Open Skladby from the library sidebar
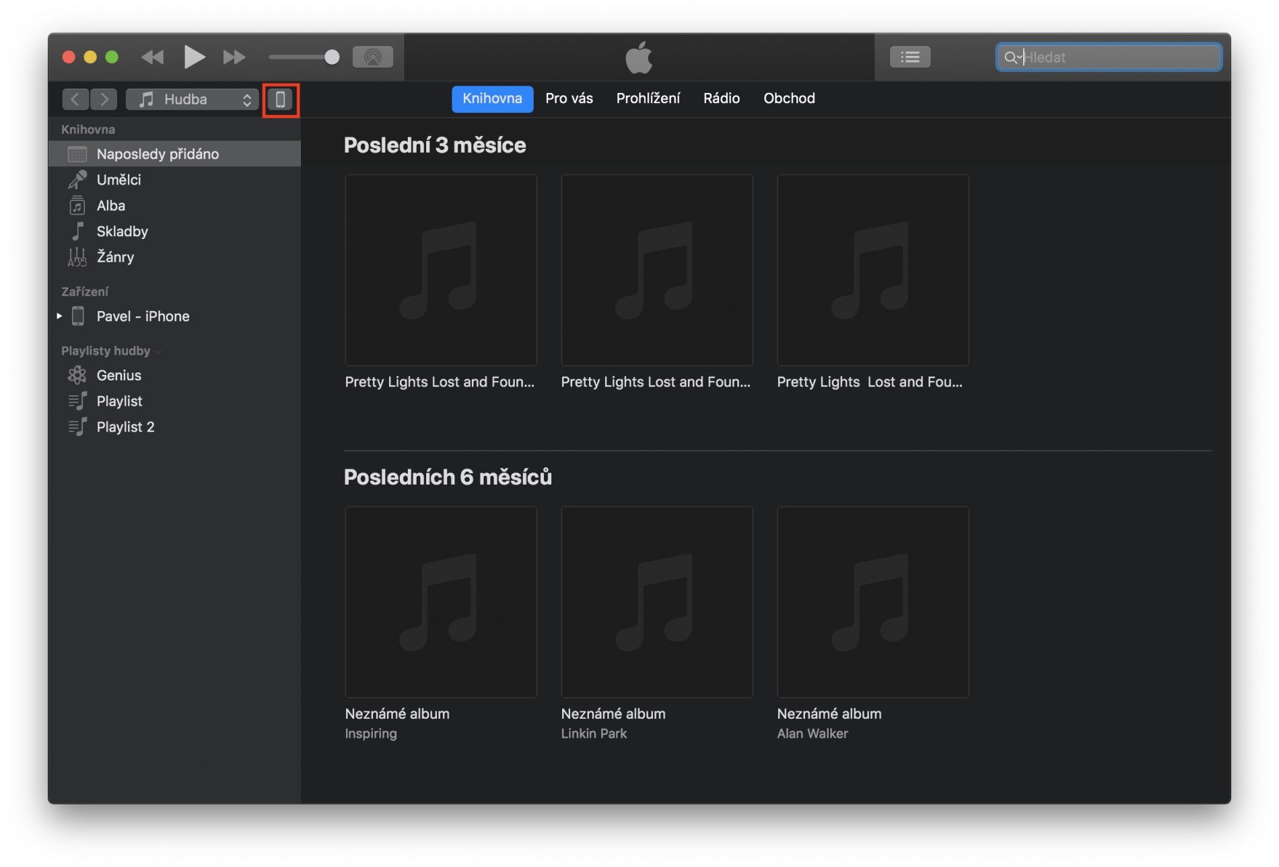The image size is (1279, 867). [x=121, y=231]
